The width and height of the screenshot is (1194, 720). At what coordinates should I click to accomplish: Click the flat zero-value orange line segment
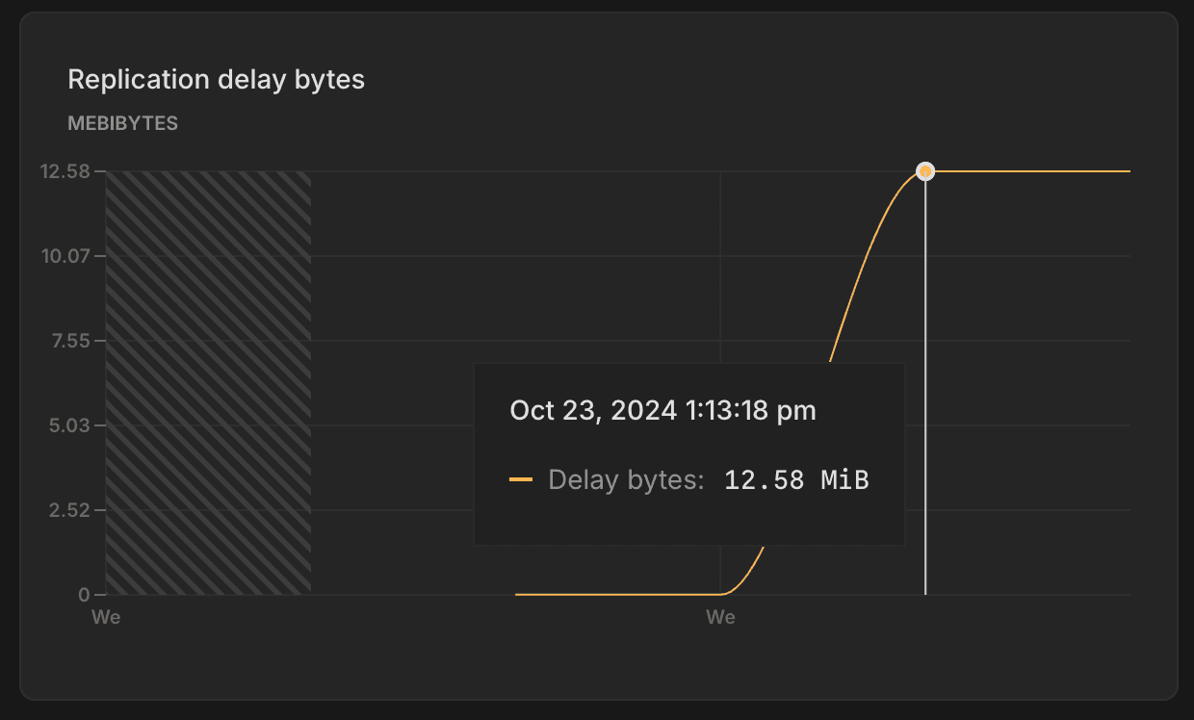pyautogui.click(x=616, y=595)
